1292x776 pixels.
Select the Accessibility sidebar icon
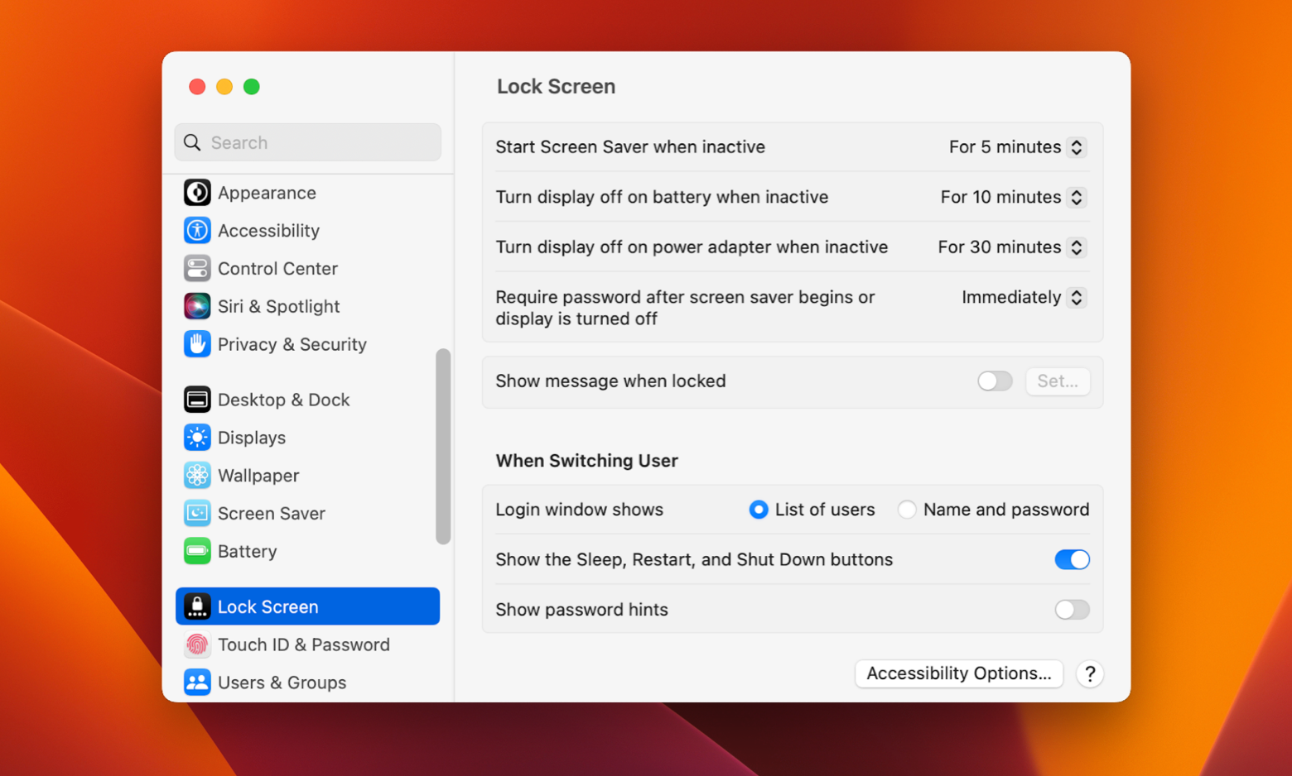[x=197, y=230]
